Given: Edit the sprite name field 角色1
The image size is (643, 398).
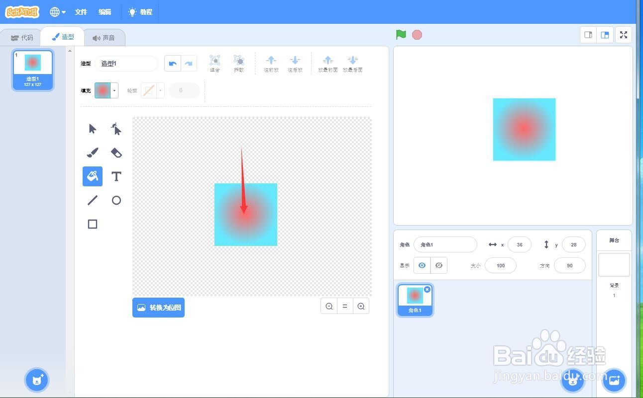Looking at the screenshot, I should (x=445, y=244).
